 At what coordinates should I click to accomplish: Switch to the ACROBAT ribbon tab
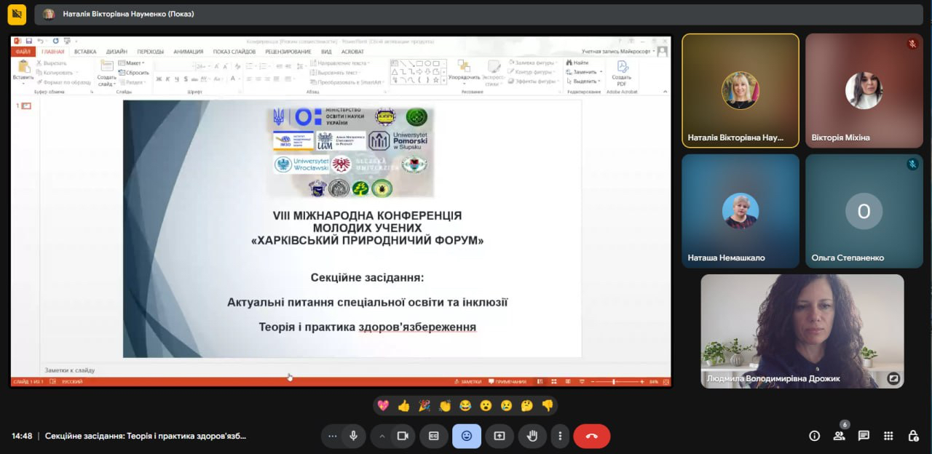(352, 52)
